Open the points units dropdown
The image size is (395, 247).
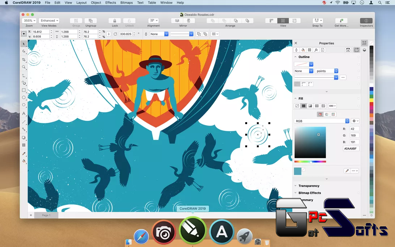[327, 71]
